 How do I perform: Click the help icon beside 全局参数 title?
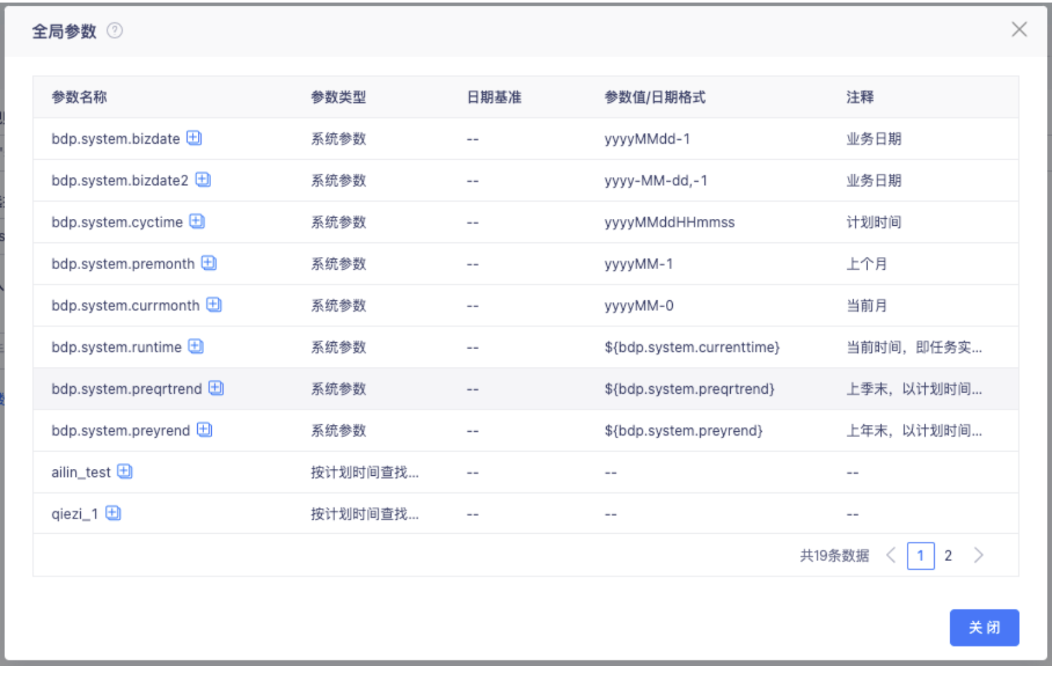pyautogui.click(x=114, y=31)
